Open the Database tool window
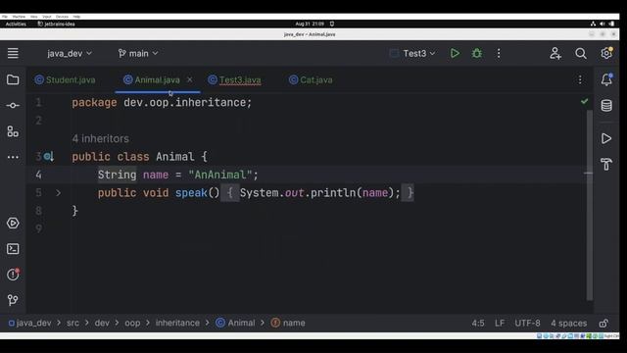This screenshot has width=627, height=353. [606, 106]
